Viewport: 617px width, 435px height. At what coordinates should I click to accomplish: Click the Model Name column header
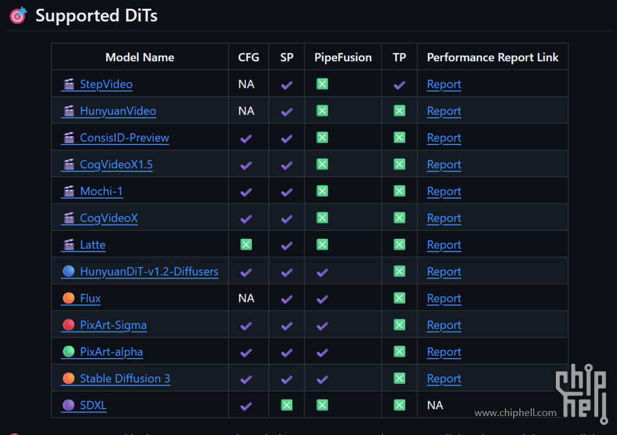(140, 57)
